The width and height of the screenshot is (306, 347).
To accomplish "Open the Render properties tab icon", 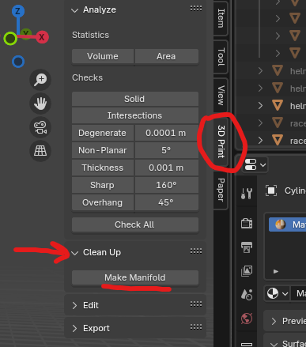I will click(x=247, y=224).
